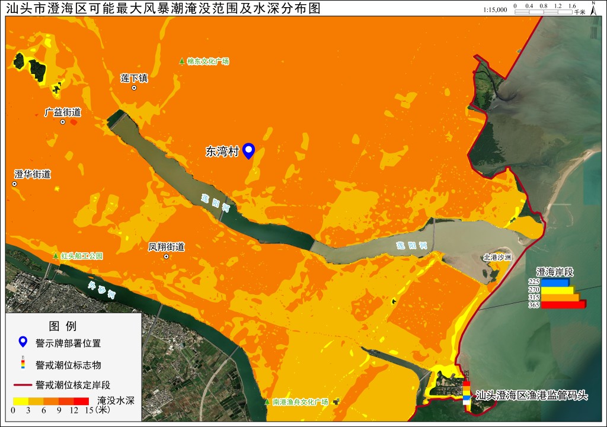This screenshot has width=607, height=427.
Task: Click the map scale bar
Action: (x=544, y=12)
